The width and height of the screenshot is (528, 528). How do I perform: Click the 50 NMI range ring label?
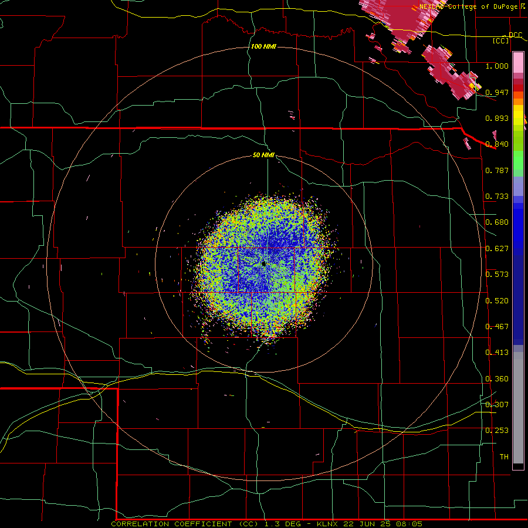coord(263,155)
